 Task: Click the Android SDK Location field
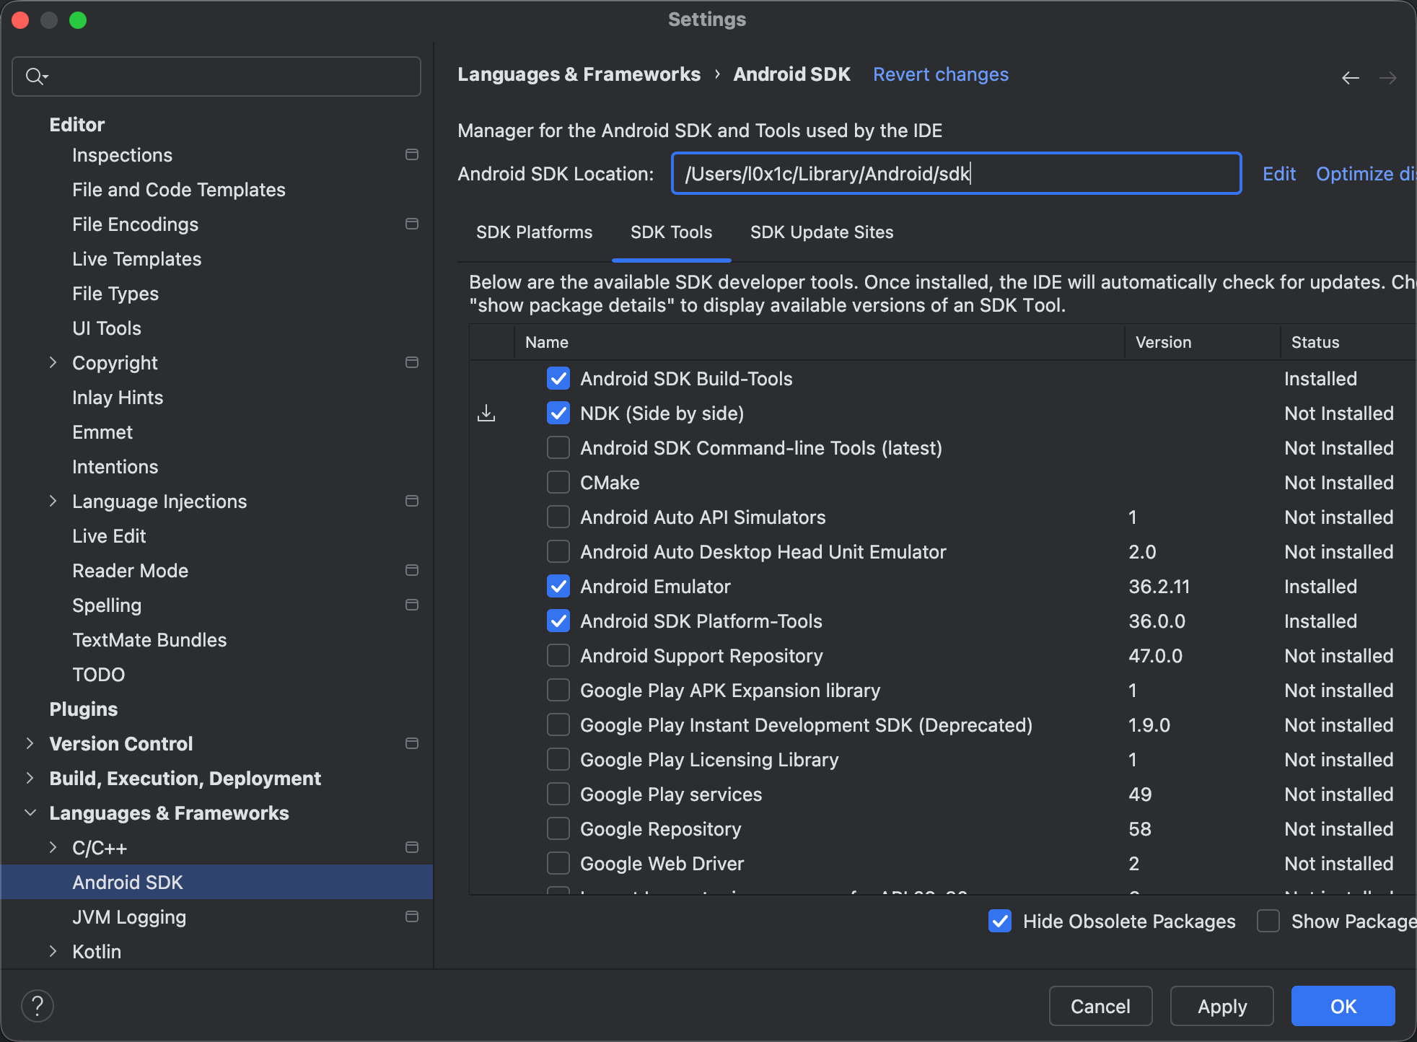pos(955,173)
